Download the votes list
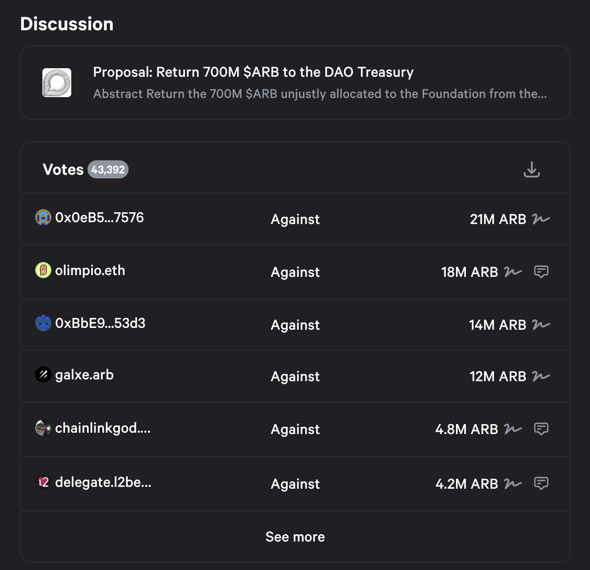The height and width of the screenshot is (570, 590). [532, 170]
